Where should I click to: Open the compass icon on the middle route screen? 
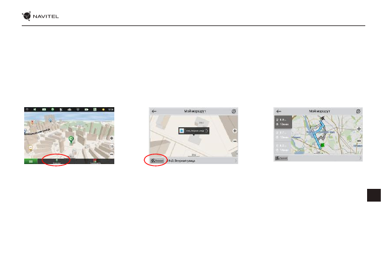pos(234,111)
